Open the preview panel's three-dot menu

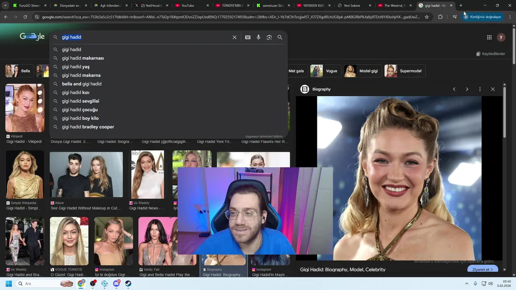480,89
